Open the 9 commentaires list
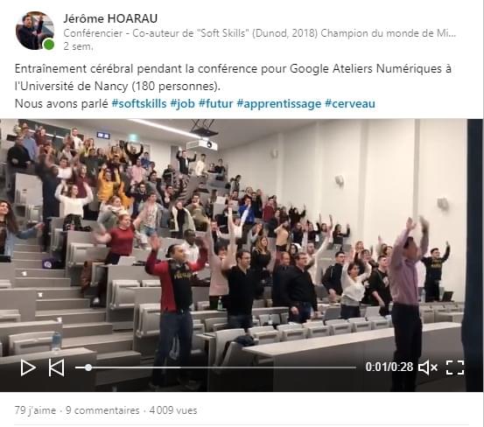The height and width of the screenshot is (427, 484). click(x=102, y=410)
